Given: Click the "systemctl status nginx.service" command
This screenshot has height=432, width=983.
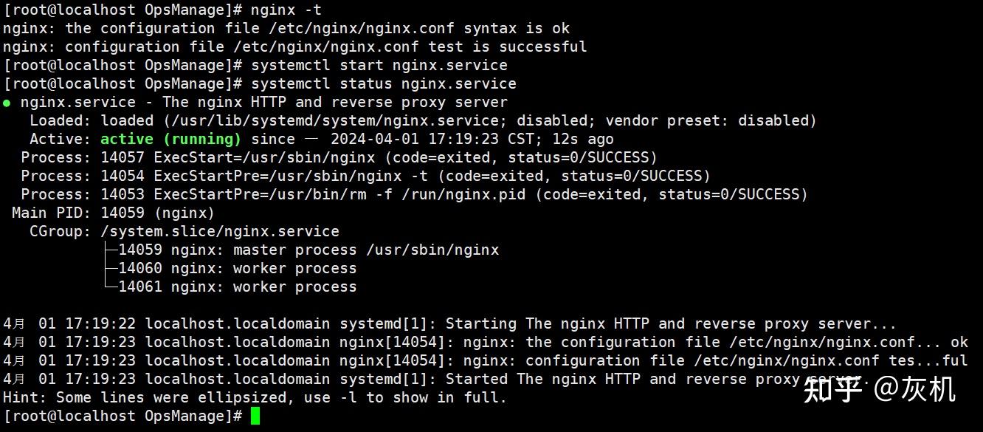Looking at the screenshot, I should 384,83.
